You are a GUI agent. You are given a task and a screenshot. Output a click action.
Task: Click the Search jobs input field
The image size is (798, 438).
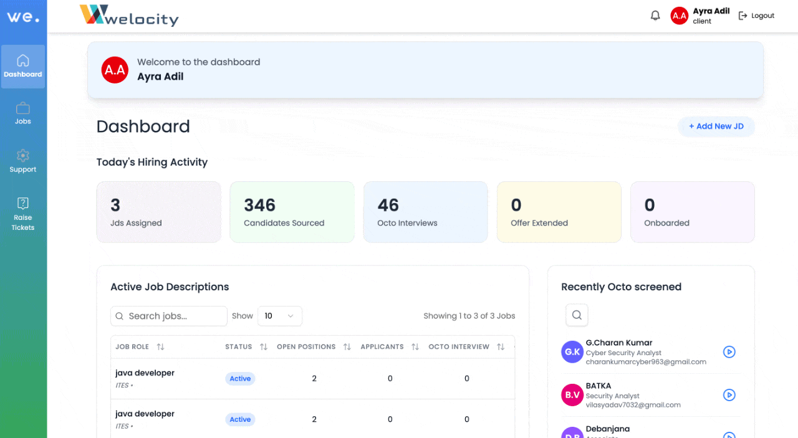tap(169, 316)
